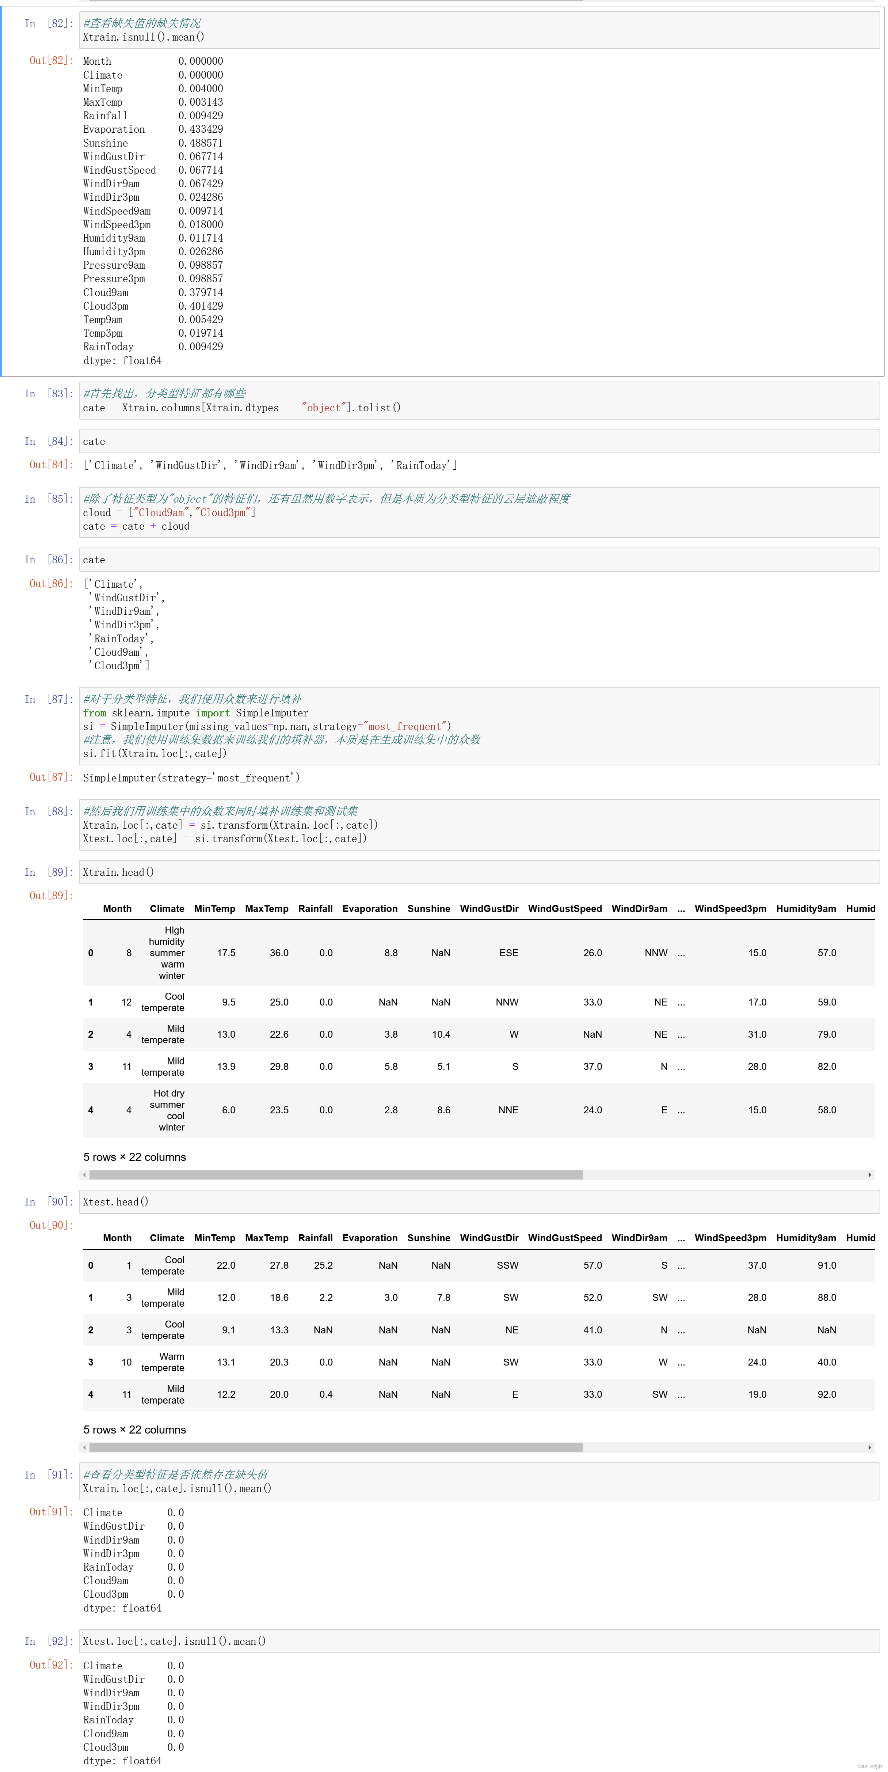Click code cell In [82] with Xtrain.isnull().mean()
888x1772 pixels.
479,30
